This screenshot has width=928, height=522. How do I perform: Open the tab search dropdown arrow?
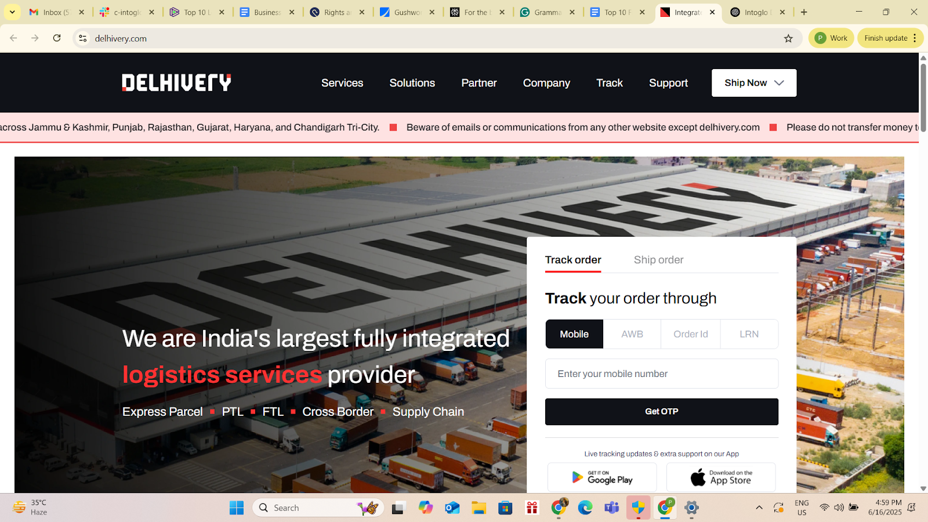click(x=12, y=12)
